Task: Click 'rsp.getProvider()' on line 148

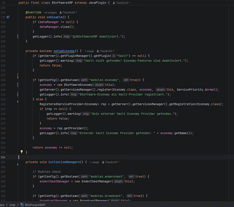Action: point(72,128)
